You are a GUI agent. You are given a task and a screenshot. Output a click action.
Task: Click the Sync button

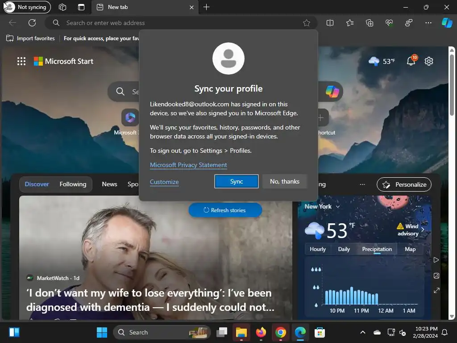coord(237,181)
